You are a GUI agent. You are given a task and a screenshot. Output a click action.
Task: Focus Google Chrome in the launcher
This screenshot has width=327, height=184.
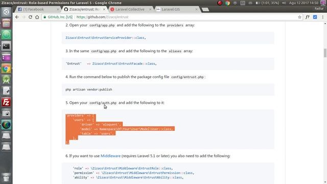(6, 68)
